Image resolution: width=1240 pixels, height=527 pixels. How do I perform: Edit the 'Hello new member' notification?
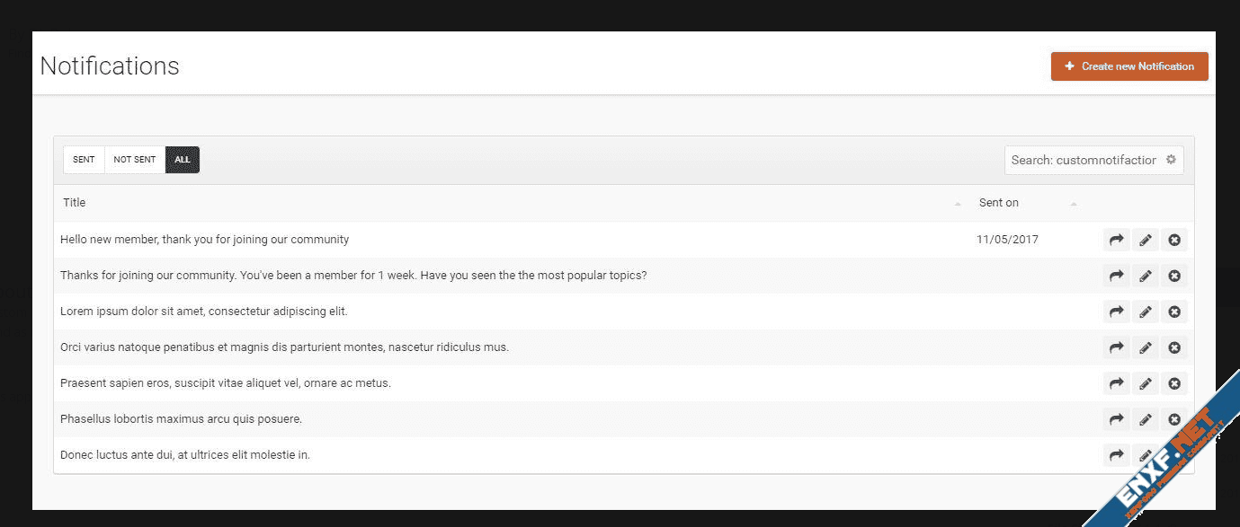coord(1145,240)
